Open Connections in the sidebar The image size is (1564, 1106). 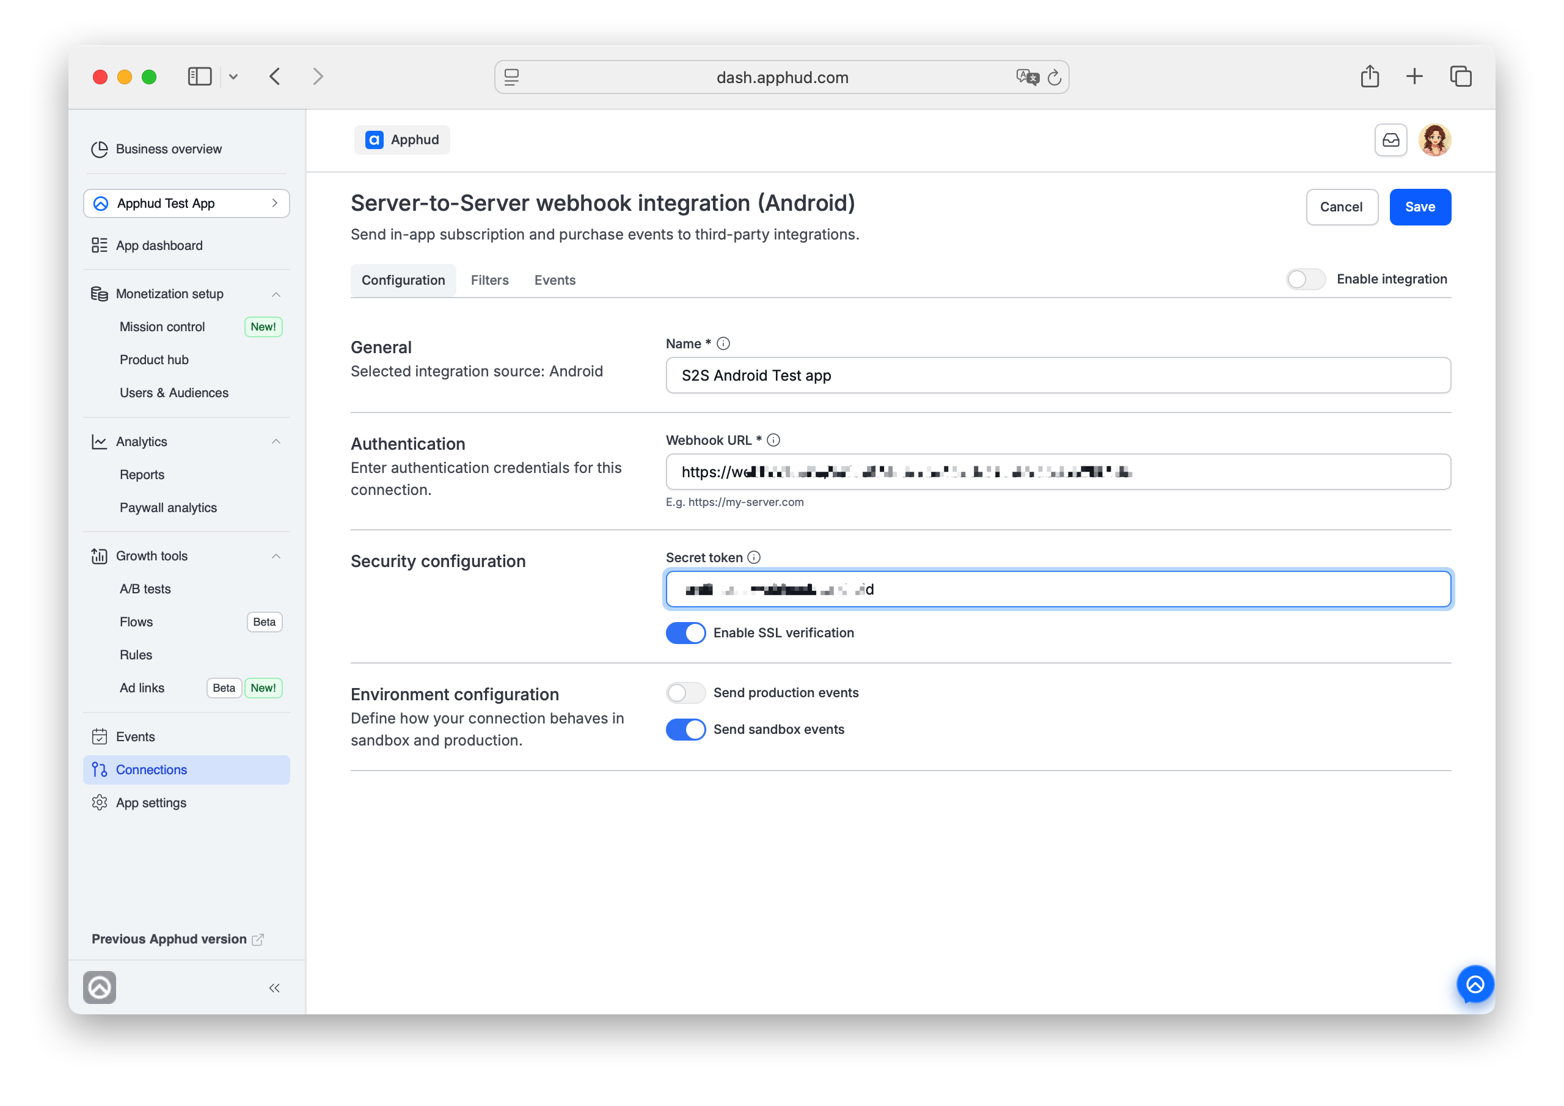coord(187,769)
